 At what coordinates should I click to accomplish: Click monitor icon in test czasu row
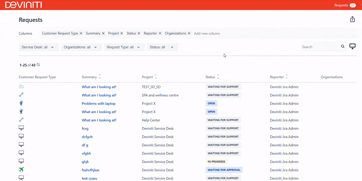tap(21, 178)
